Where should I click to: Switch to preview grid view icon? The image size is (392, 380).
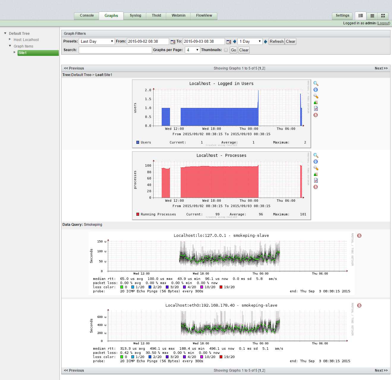pyautogui.click(x=383, y=16)
